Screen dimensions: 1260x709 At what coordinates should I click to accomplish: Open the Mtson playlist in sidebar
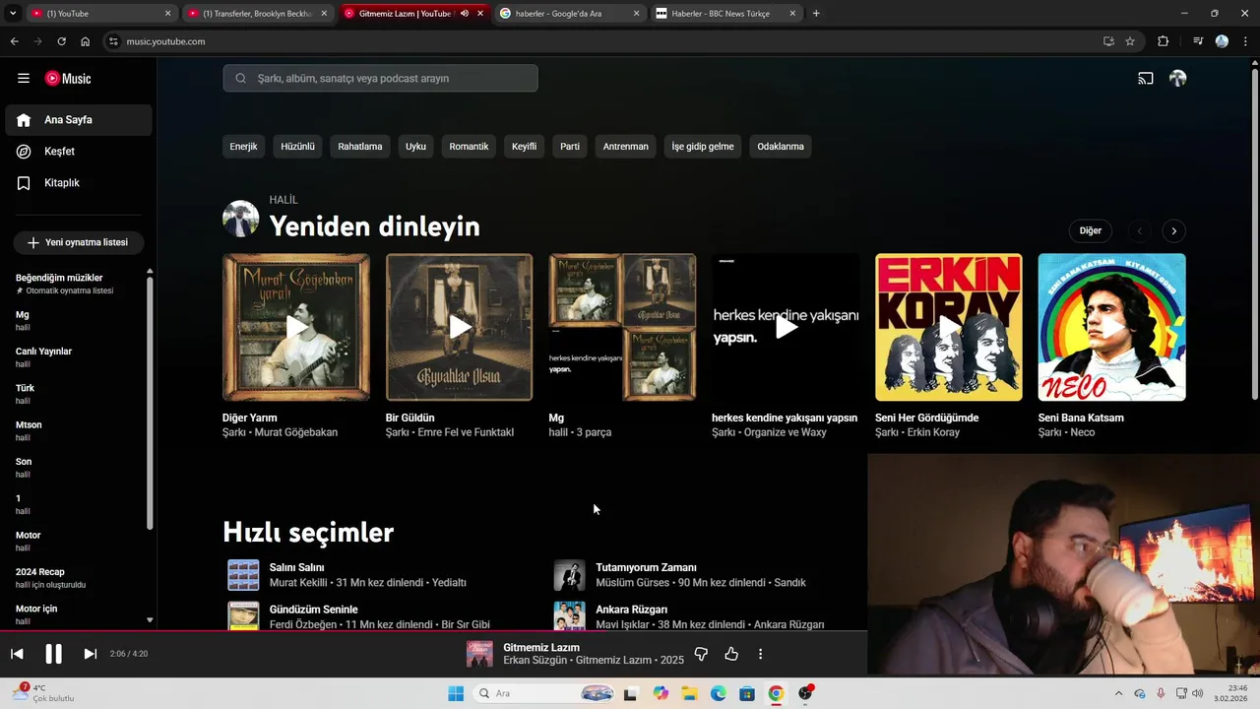tap(77, 430)
